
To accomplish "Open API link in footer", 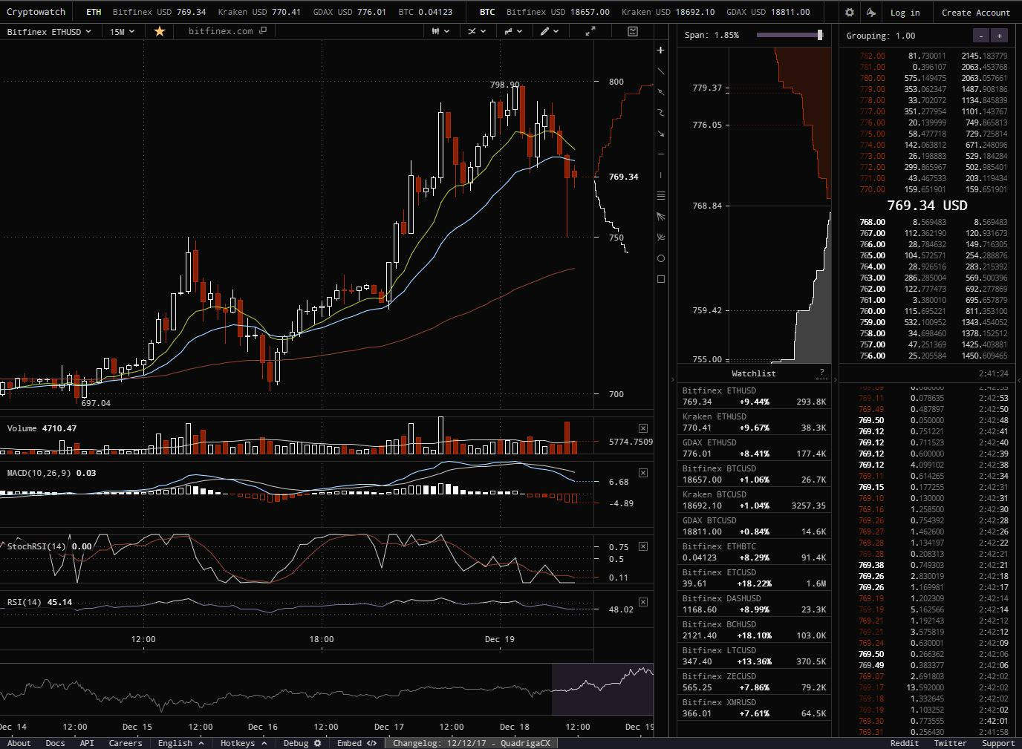I will [87, 743].
